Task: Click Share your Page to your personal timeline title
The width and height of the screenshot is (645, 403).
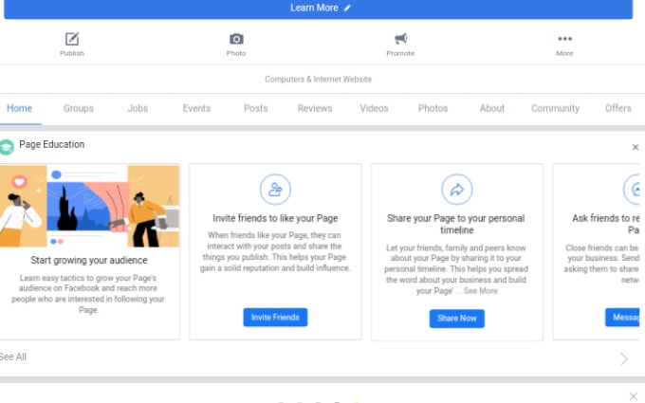Action: (456, 224)
